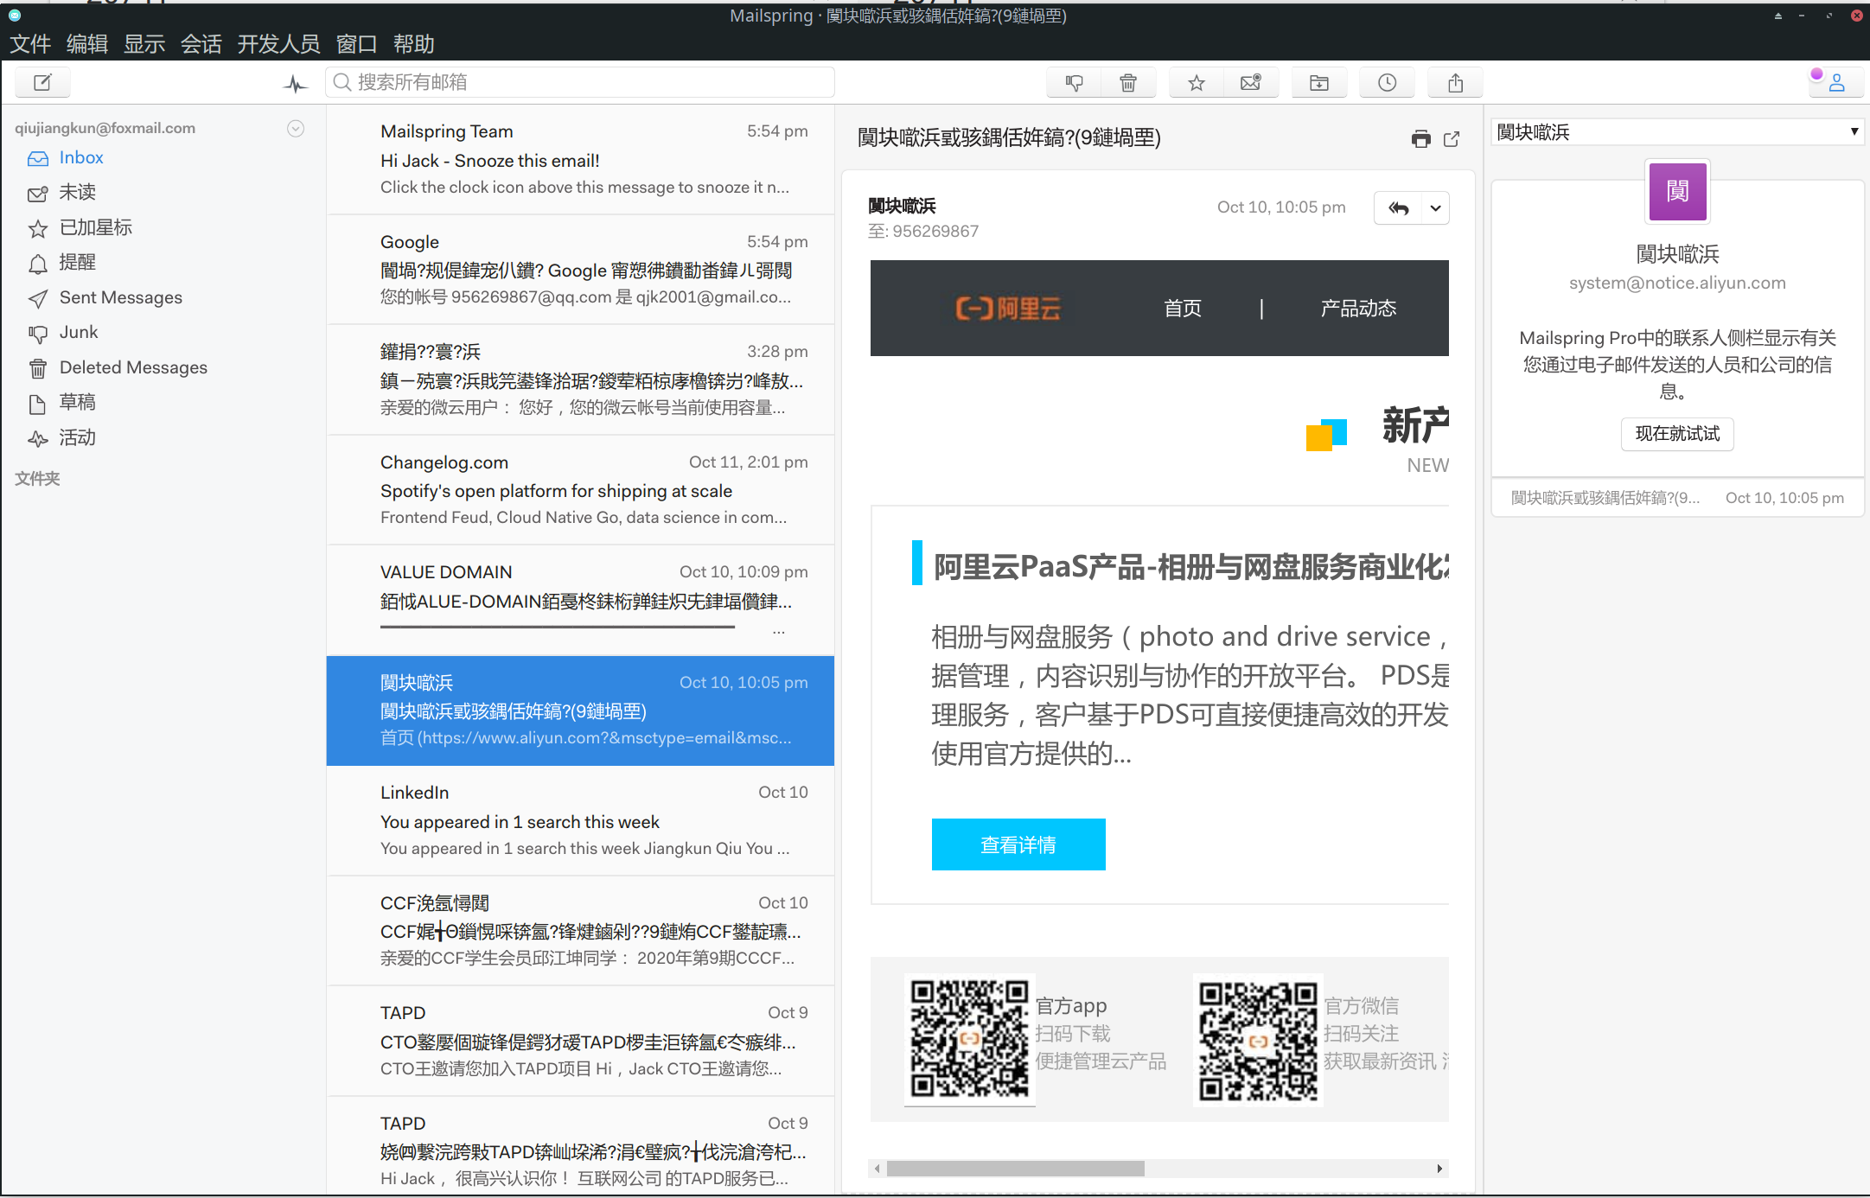Mark the message as unread via envelope icon
The height and width of the screenshot is (1198, 1870).
pos(1251,82)
